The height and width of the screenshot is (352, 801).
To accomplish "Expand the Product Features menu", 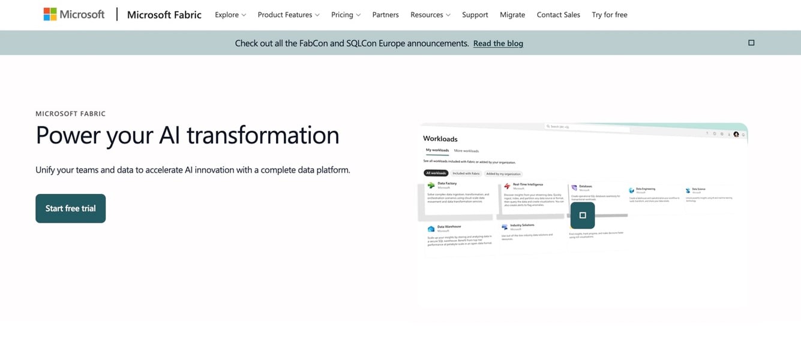I will click(x=289, y=14).
